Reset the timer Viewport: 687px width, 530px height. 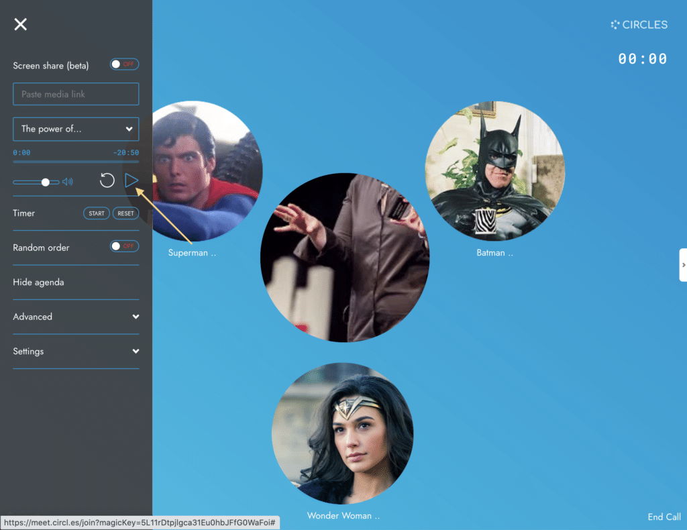pos(125,213)
